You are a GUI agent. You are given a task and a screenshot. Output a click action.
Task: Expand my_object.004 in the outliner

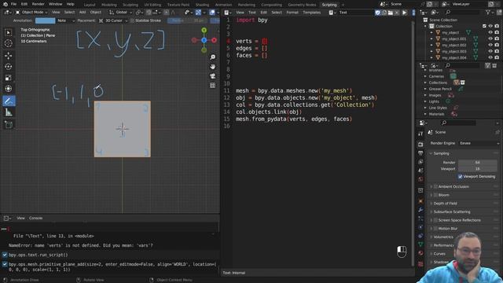pyautogui.click(x=431, y=57)
